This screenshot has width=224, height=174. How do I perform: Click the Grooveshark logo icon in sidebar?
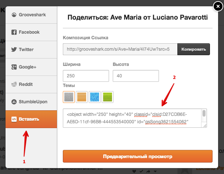point(14,15)
